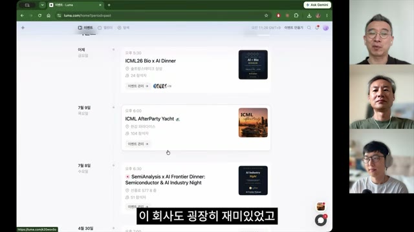Select the 탐색 tab in Luma nav
The image size is (414, 232).
[124, 28]
